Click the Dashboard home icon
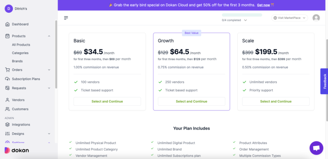Viewport: 328px width, 159px height. tap(8, 24)
